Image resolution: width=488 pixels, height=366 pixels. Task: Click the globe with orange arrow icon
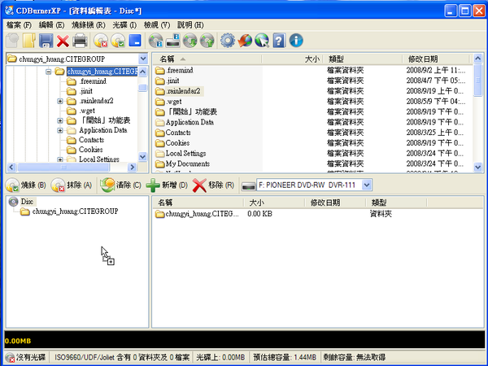245,41
